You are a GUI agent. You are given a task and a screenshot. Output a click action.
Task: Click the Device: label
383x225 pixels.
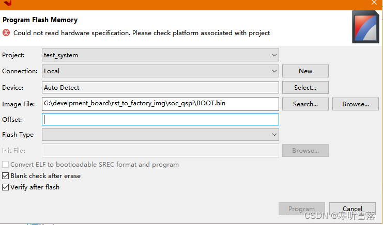click(13, 88)
